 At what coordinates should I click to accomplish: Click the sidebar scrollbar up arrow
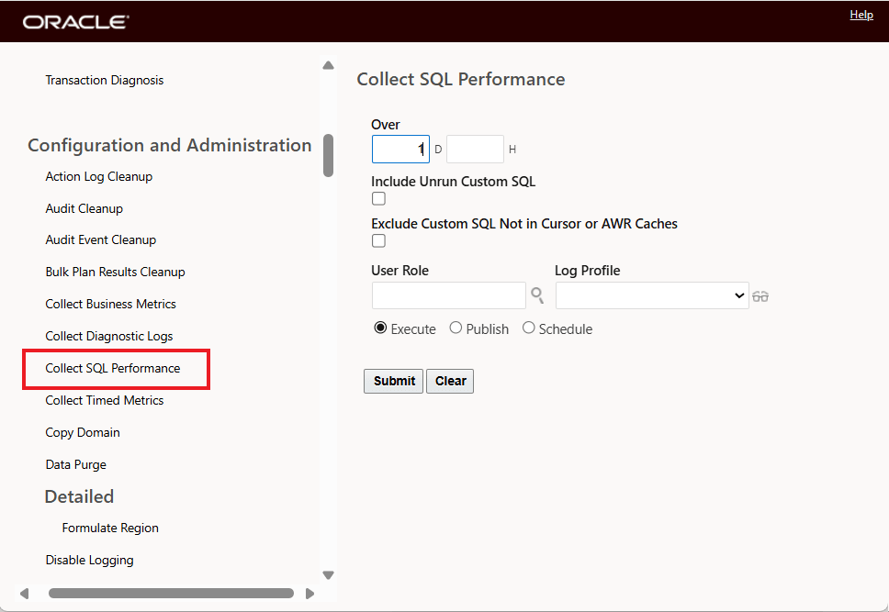click(x=328, y=64)
